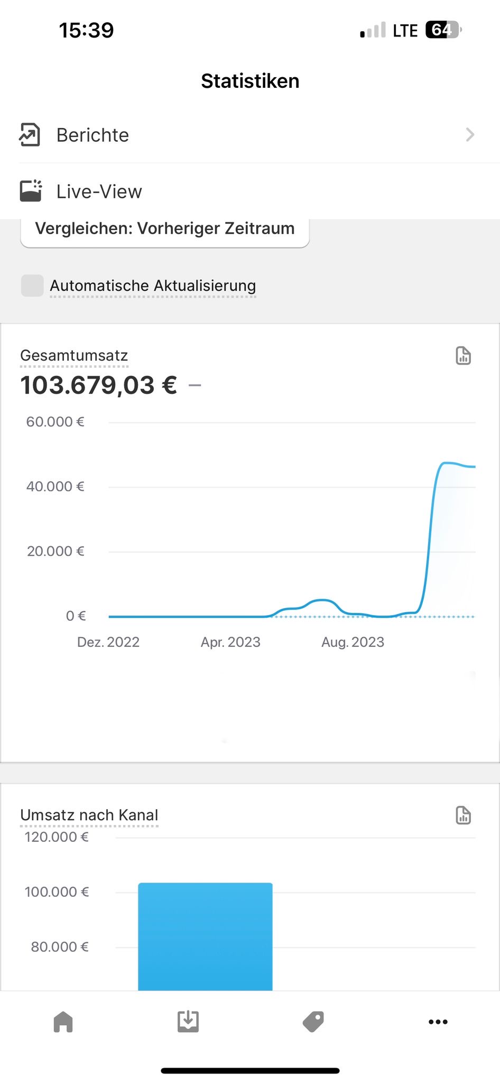Open the three-dot More menu
The width and height of the screenshot is (500, 1083).
[438, 1022]
